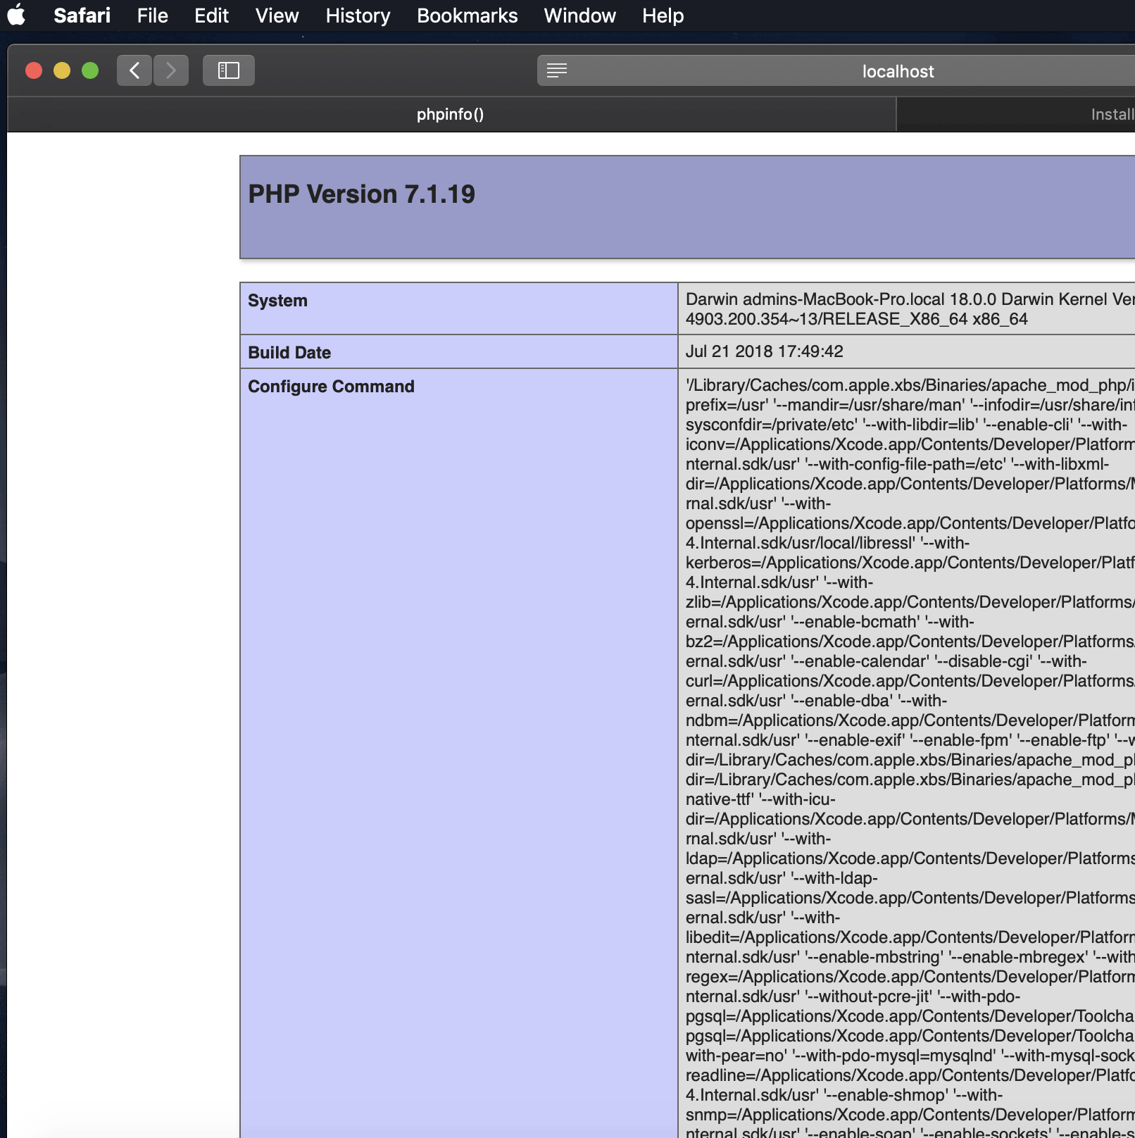Open the File menu
This screenshot has width=1135, height=1138.
(x=151, y=15)
